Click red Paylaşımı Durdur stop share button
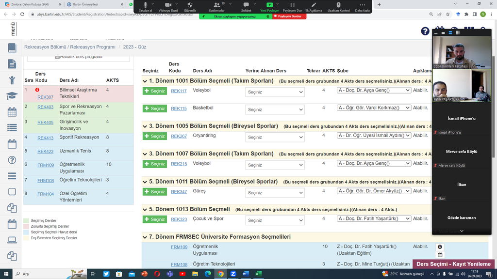The image size is (497, 279). (290, 16)
